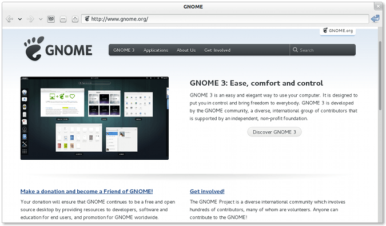Reset zoom to 100% icon
Image resolution: width=386 pixels, height=226 pixels.
[x=51, y=19]
